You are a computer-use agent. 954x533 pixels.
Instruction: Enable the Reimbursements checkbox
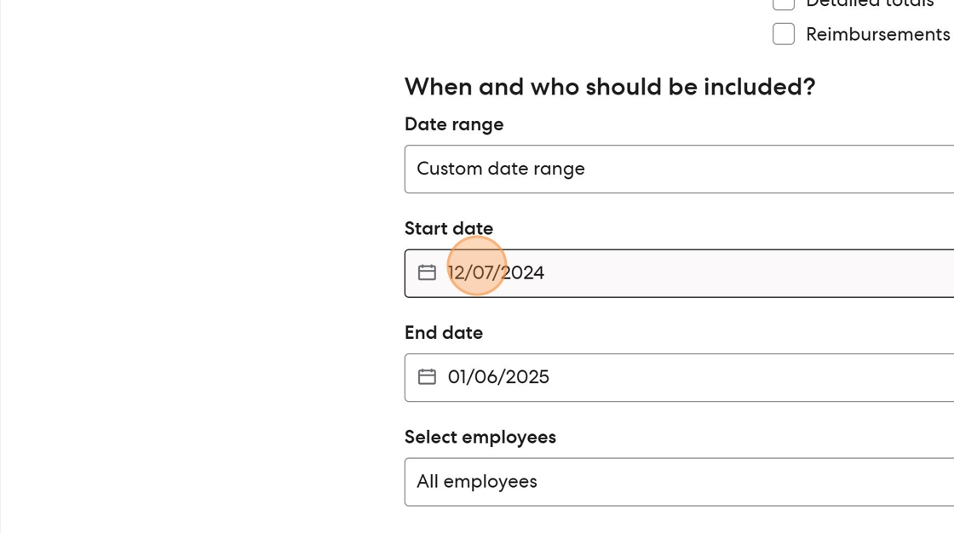click(784, 34)
